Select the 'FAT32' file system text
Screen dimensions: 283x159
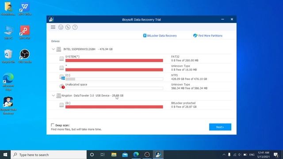point(175,57)
